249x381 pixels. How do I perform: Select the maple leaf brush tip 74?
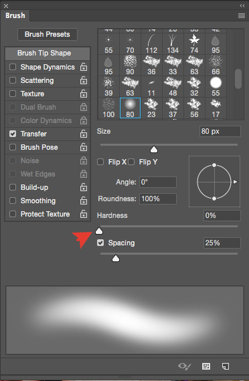pos(194,43)
